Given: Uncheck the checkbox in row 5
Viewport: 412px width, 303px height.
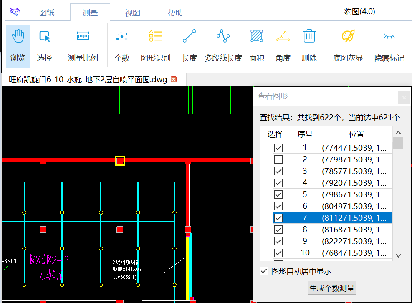Looking at the screenshot, I should [278, 194].
